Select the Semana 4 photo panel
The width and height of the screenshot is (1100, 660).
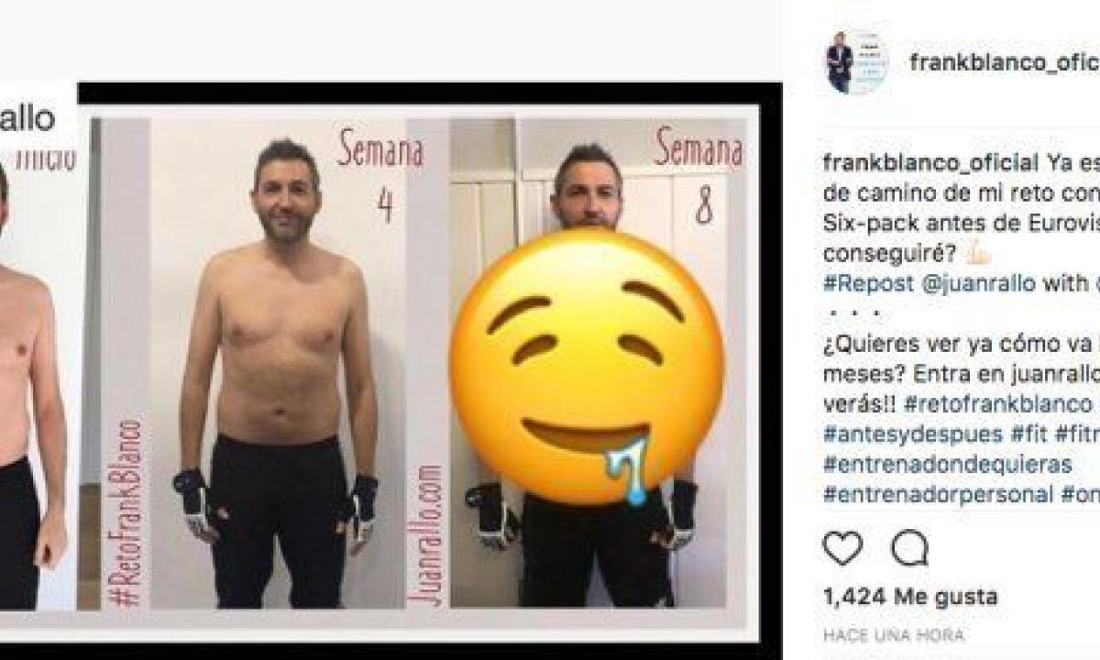point(279,362)
